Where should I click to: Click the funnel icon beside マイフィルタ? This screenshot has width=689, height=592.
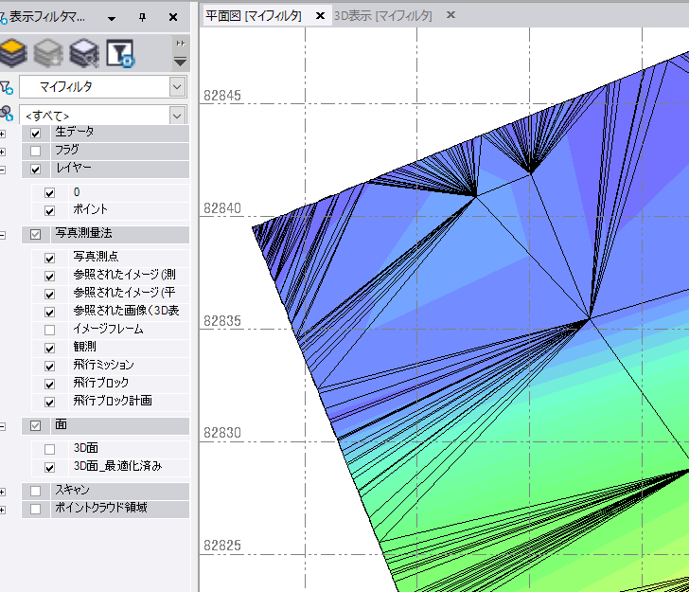(6, 87)
